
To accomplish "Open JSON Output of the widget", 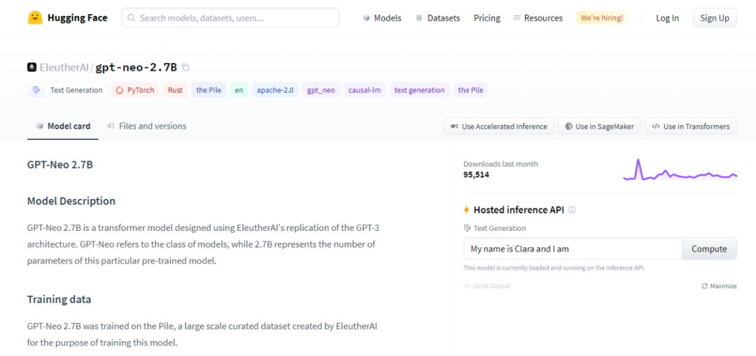I will (486, 286).
